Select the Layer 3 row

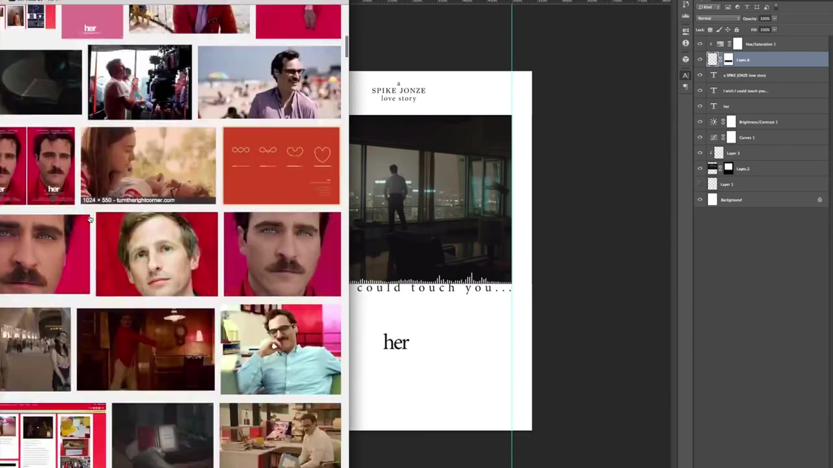click(x=761, y=153)
